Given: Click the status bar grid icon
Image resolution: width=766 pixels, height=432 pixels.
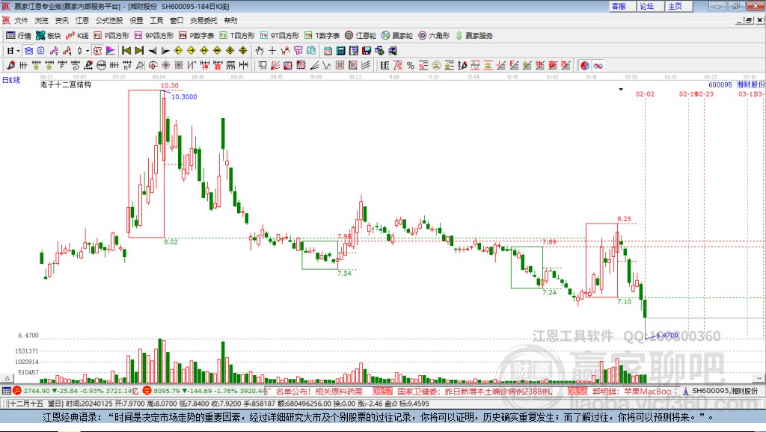Looking at the screenshot, I should [x=6, y=390].
